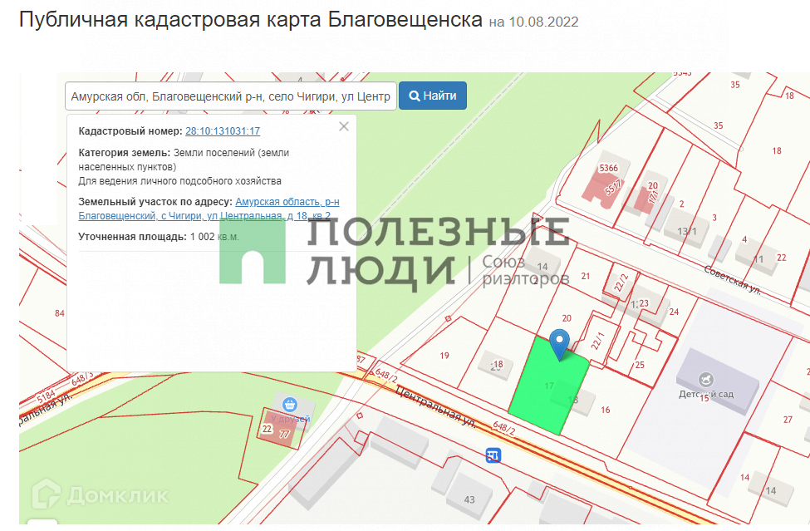Click the Советская ул. street label
This screenshot has width=810, height=531.
[x=733, y=280]
